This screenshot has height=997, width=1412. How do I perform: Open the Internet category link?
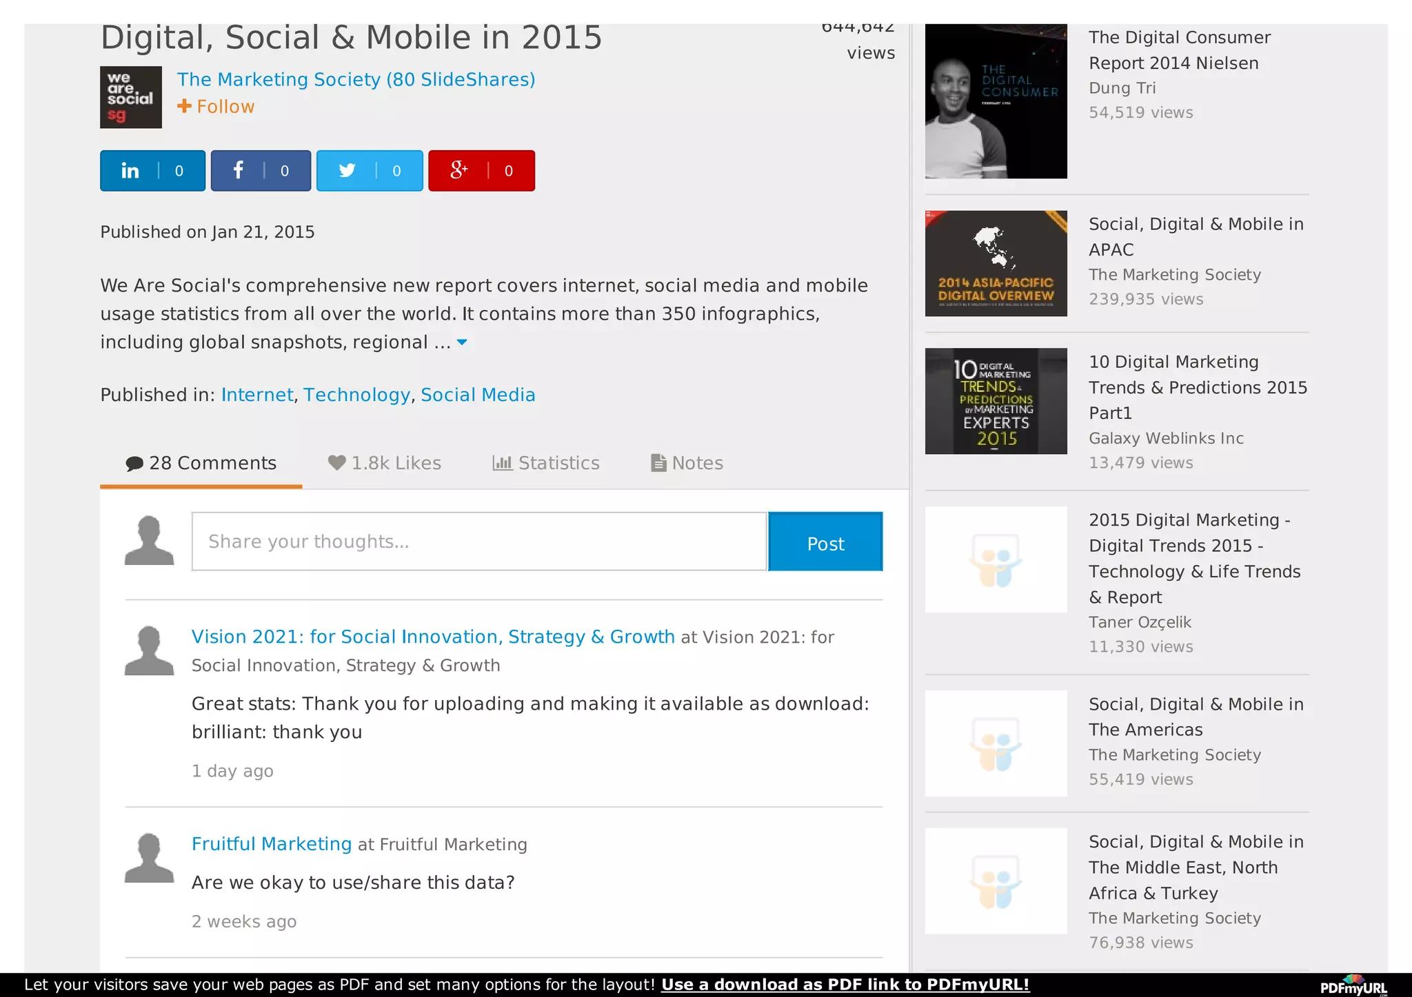pos(257,395)
